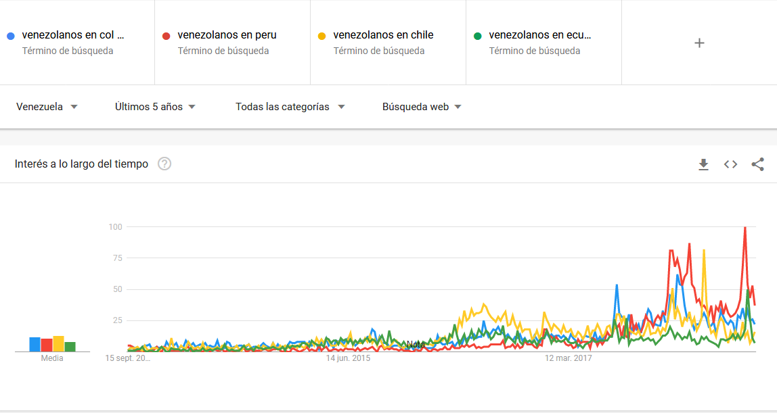Click the yellow dot for venezolanos en chile

tap(321, 36)
